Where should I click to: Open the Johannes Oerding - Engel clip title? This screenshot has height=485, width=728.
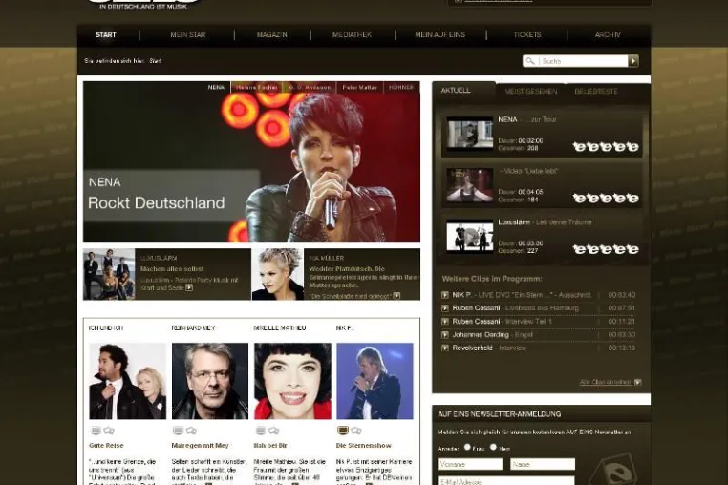492,334
